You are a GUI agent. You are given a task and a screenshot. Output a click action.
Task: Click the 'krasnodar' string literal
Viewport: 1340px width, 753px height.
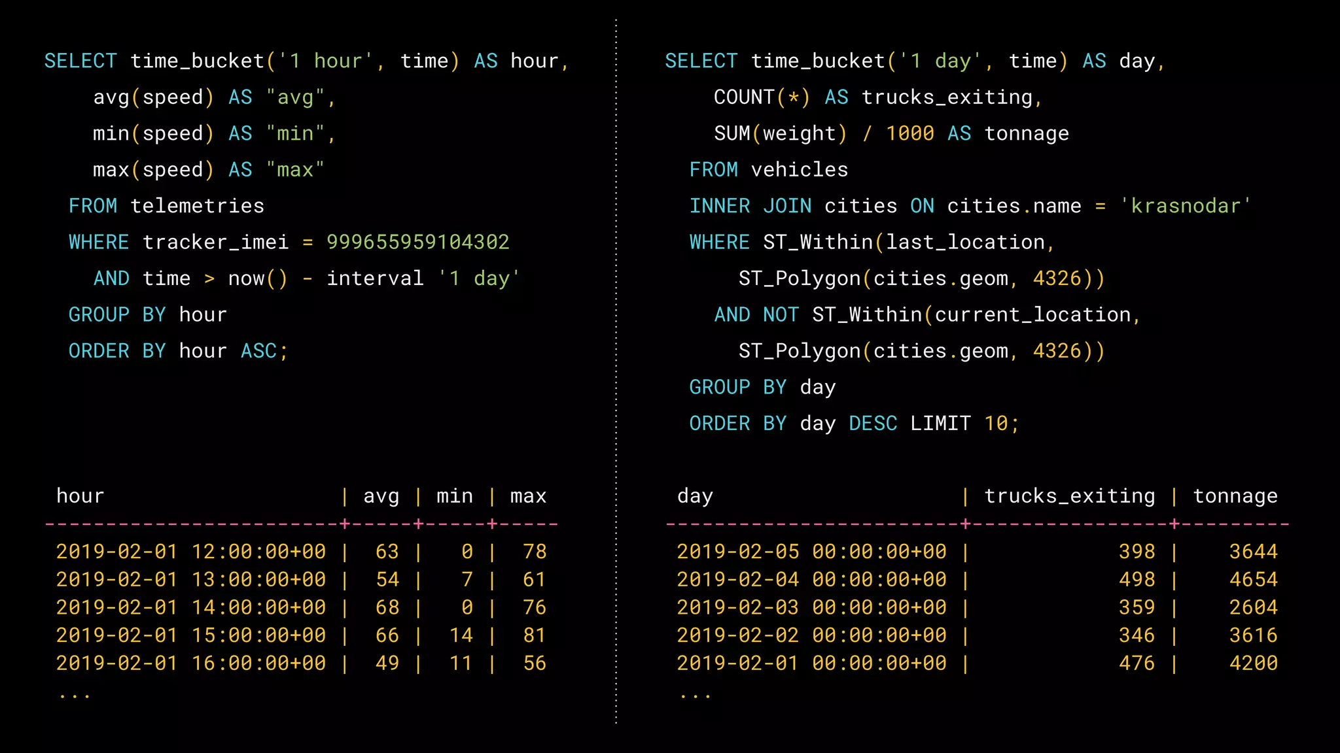[1184, 207]
